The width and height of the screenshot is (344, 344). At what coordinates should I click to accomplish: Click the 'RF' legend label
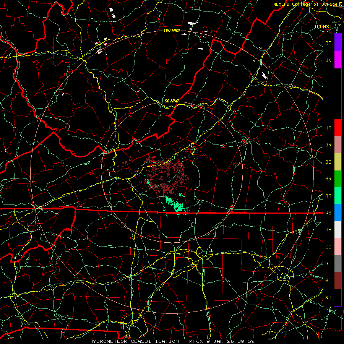tap(328, 43)
